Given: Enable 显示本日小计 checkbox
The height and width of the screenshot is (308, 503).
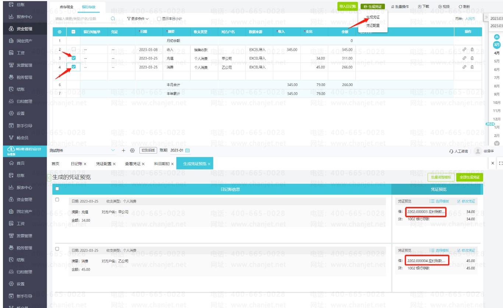Looking at the screenshot, I should pyautogui.click(x=159, y=19).
